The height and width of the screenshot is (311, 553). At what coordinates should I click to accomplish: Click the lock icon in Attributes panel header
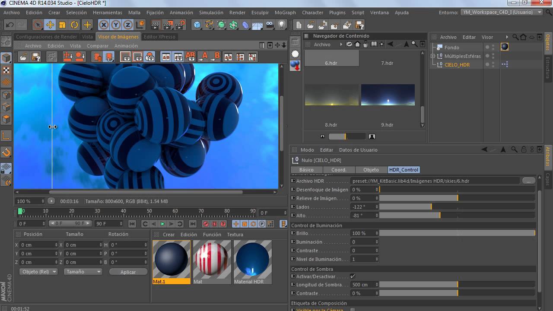[523, 149]
